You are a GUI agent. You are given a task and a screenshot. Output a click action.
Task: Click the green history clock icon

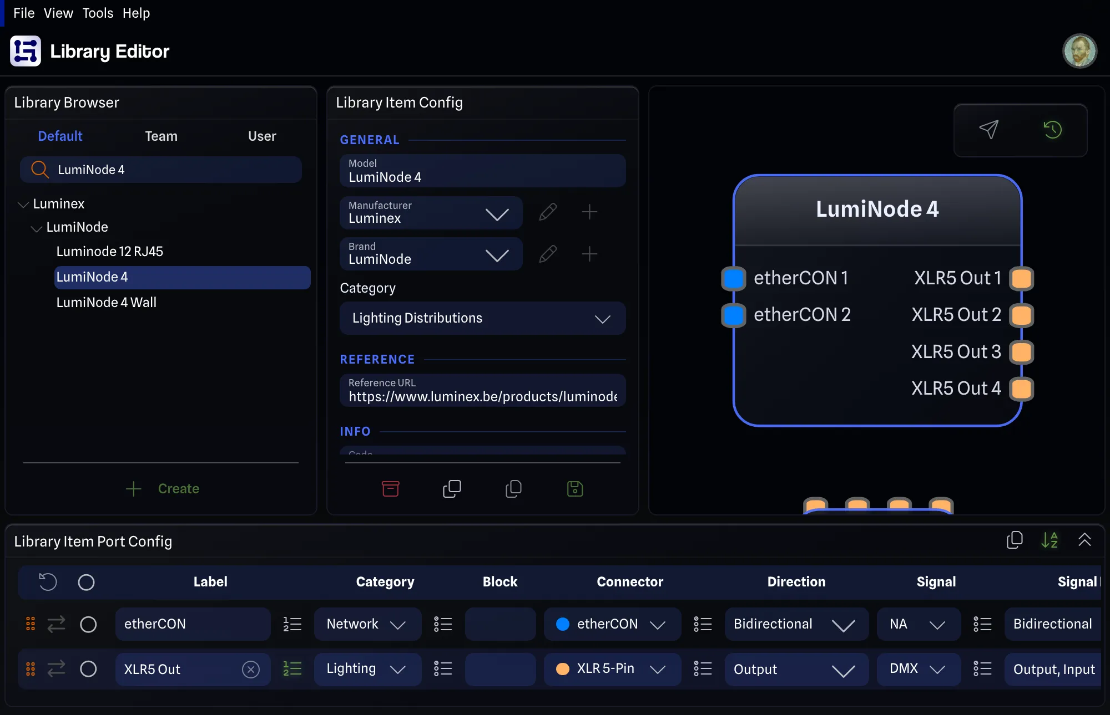click(x=1052, y=130)
